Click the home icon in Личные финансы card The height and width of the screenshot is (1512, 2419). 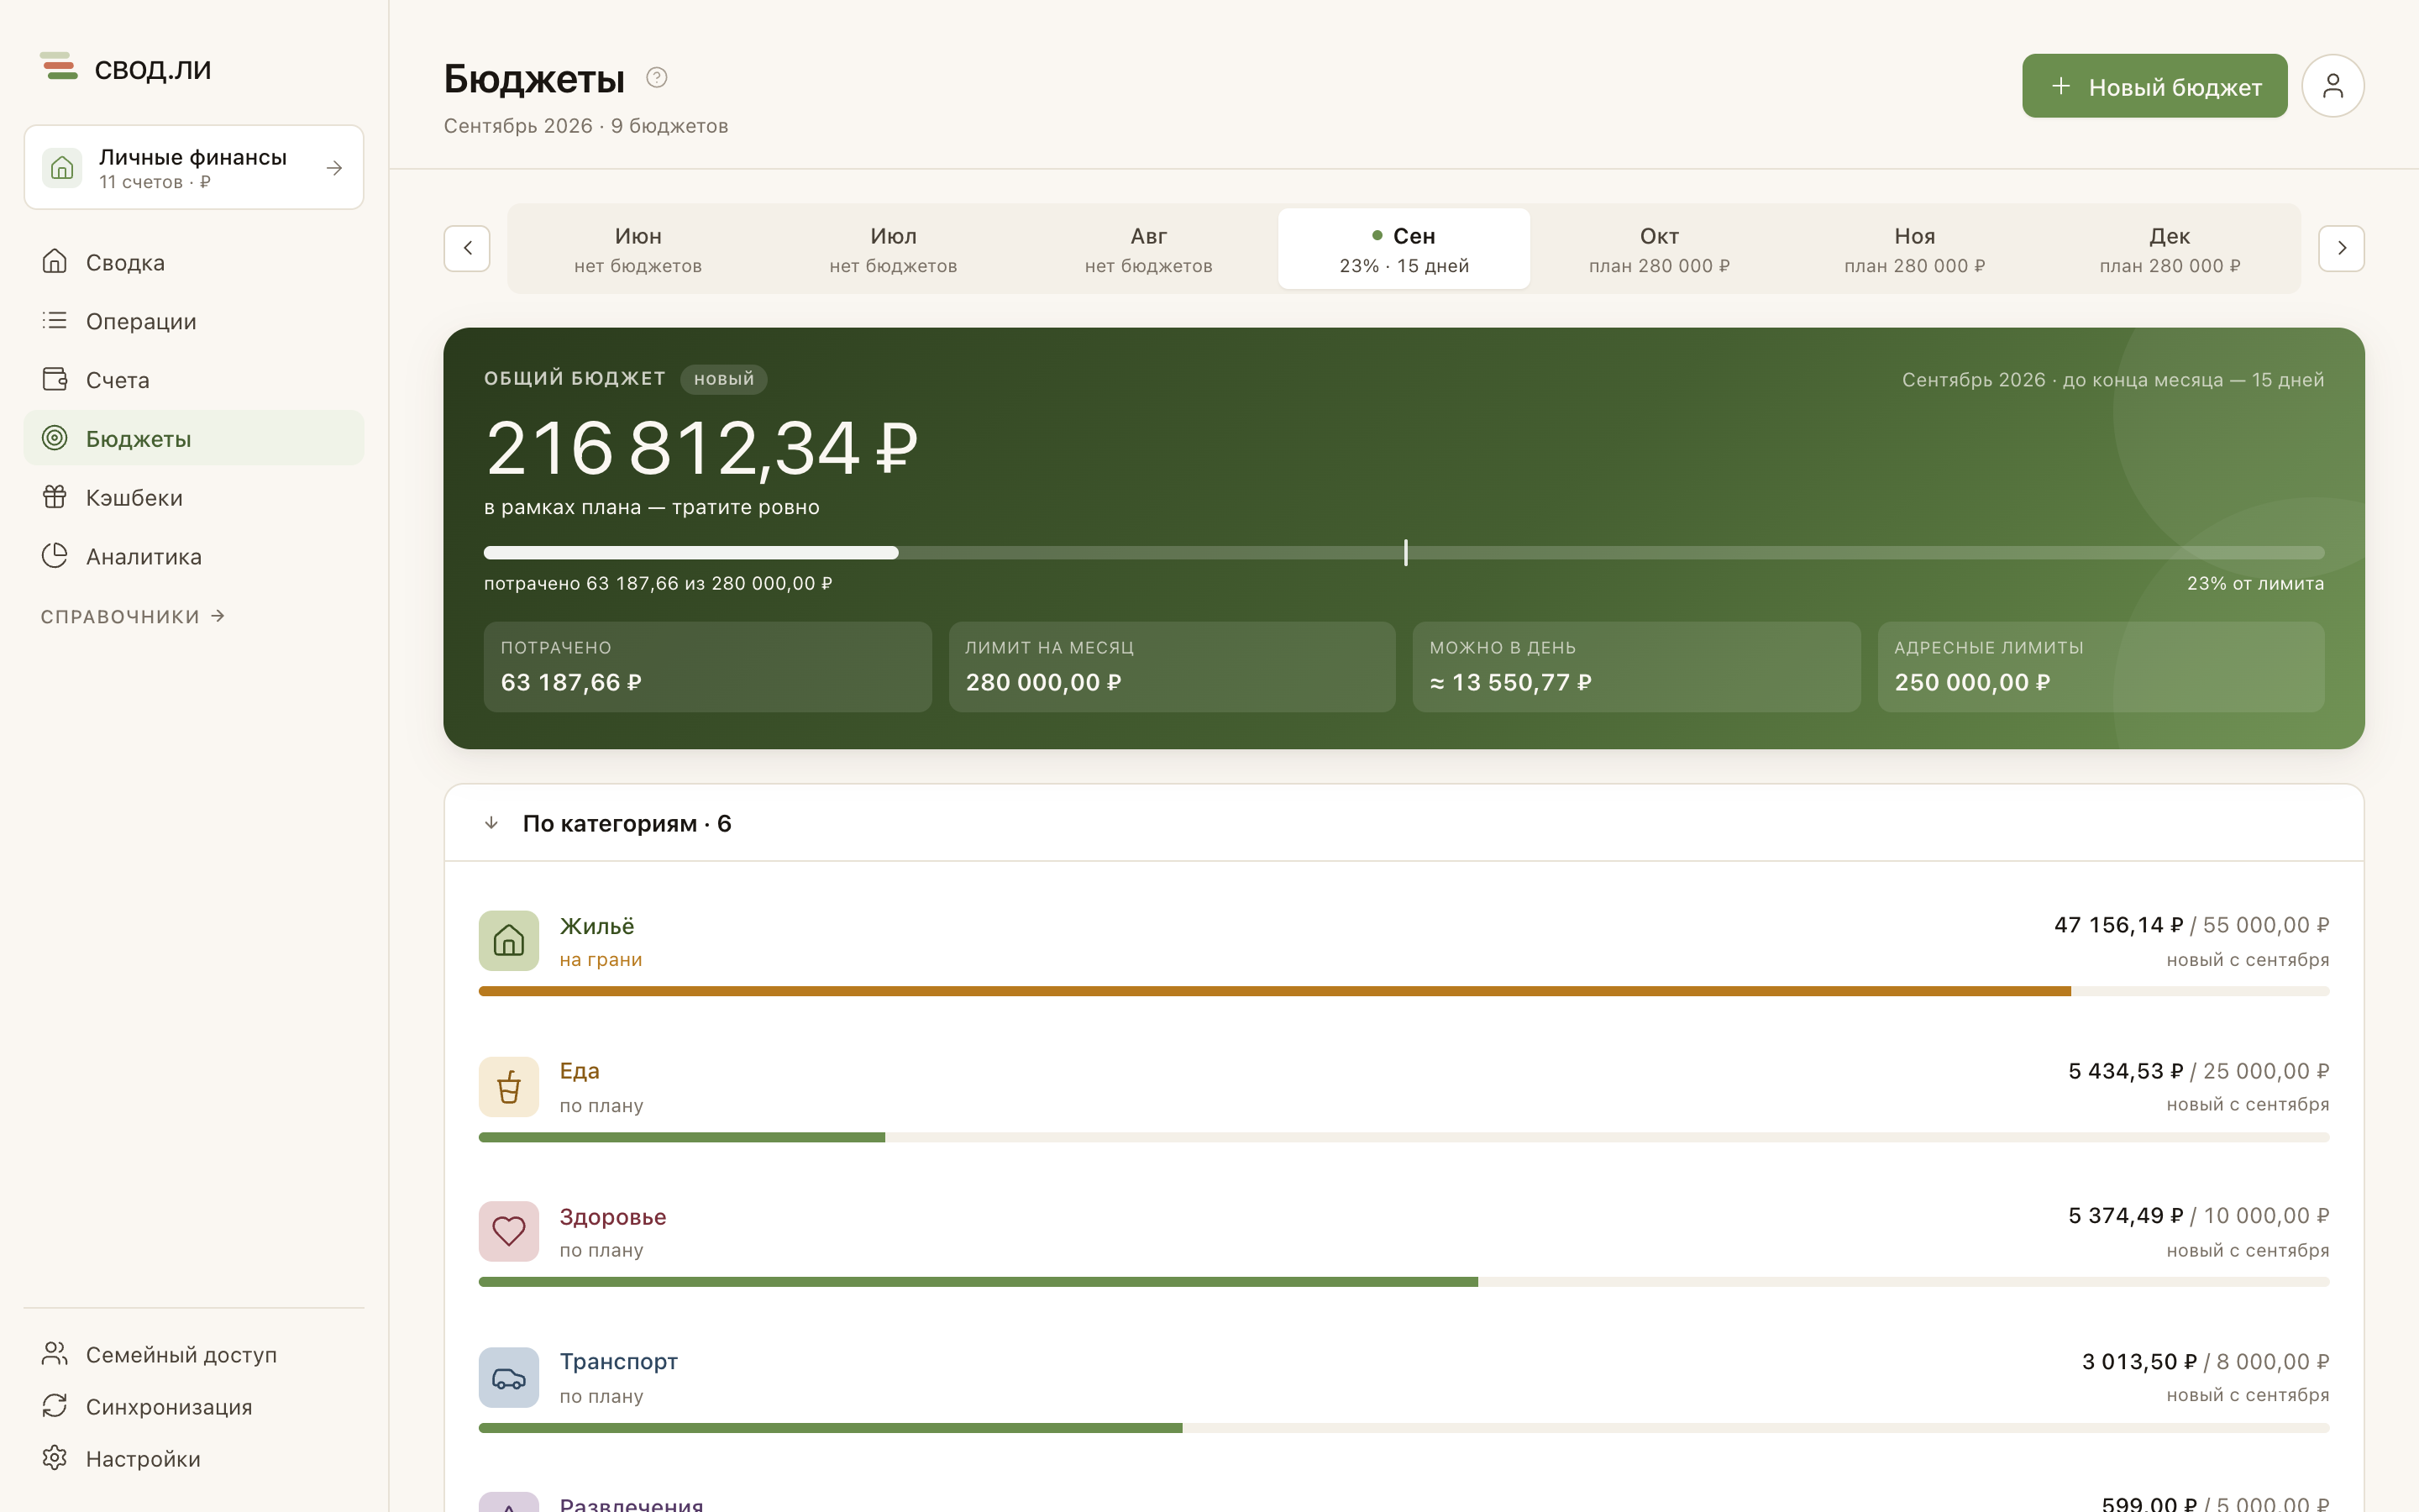(62, 167)
